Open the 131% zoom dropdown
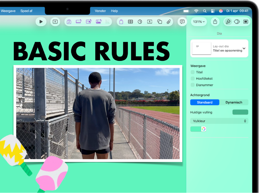259x193 pixels. [199, 22]
